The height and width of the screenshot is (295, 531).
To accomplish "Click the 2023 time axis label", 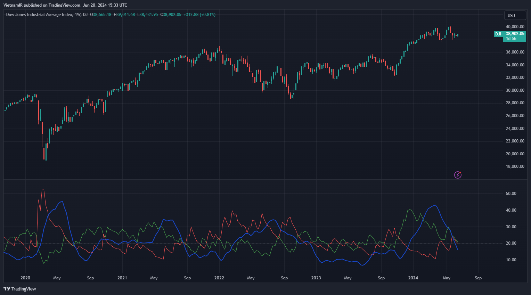I will [x=316, y=278].
